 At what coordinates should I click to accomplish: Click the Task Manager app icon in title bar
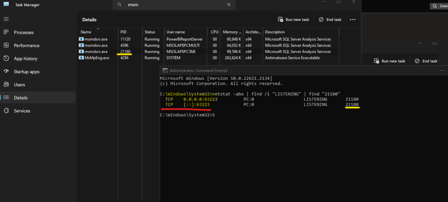click(x=6, y=4)
